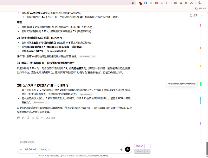Click the heading 2) 把关键帧插值改成"线性 (Linear)"
208x158 pixels.
point(41,38)
